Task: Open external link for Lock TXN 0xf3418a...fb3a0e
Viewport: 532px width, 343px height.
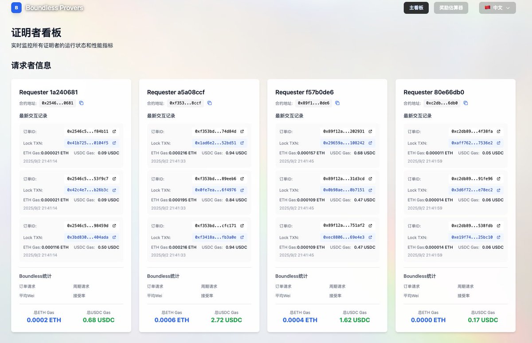Action: (242, 238)
